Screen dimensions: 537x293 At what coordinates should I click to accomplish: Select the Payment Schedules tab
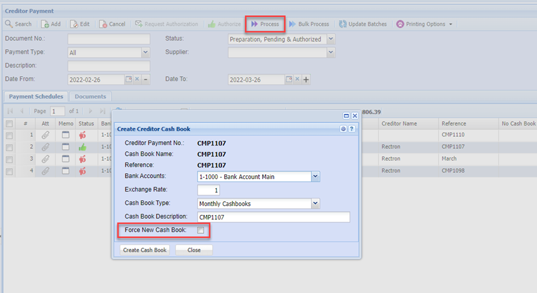pyautogui.click(x=36, y=96)
